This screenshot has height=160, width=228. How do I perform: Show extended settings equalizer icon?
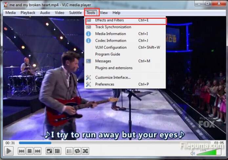pos(57,151)
